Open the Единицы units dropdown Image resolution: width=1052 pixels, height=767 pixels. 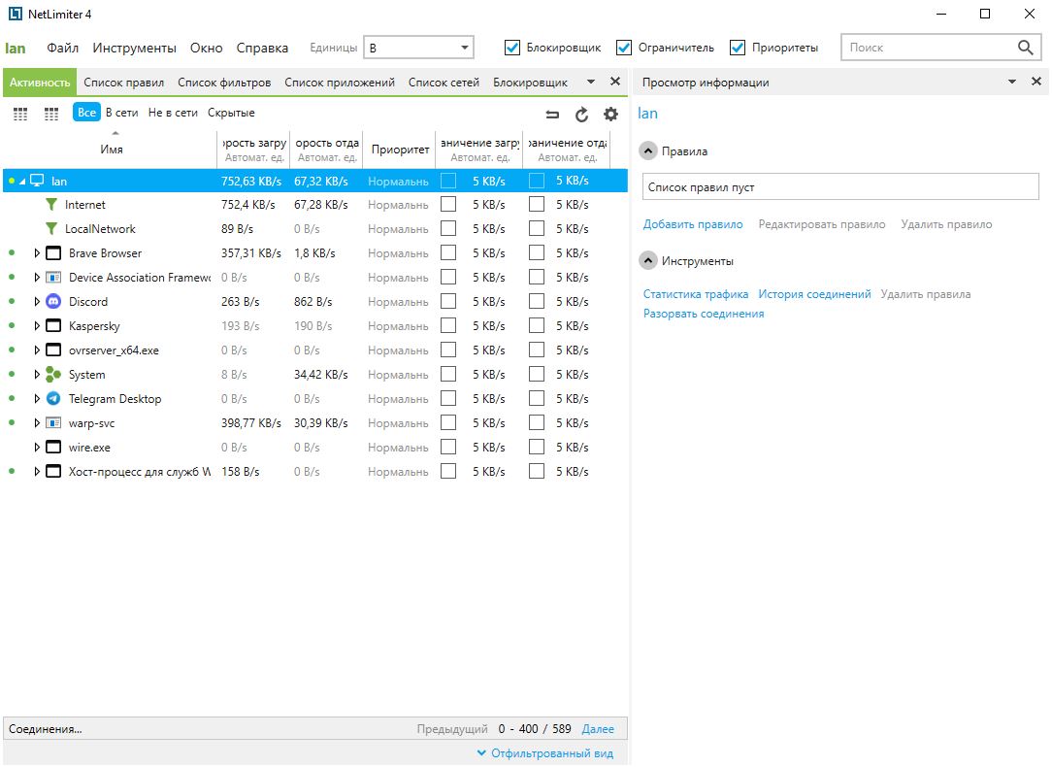pos(418,48)
